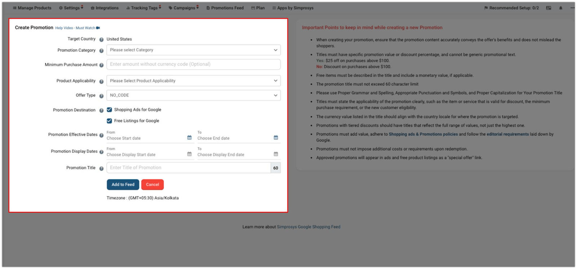The width and height of the screenshot is (577, 269).
Task: Open calendar for display start date
Action: coord(189,154)
